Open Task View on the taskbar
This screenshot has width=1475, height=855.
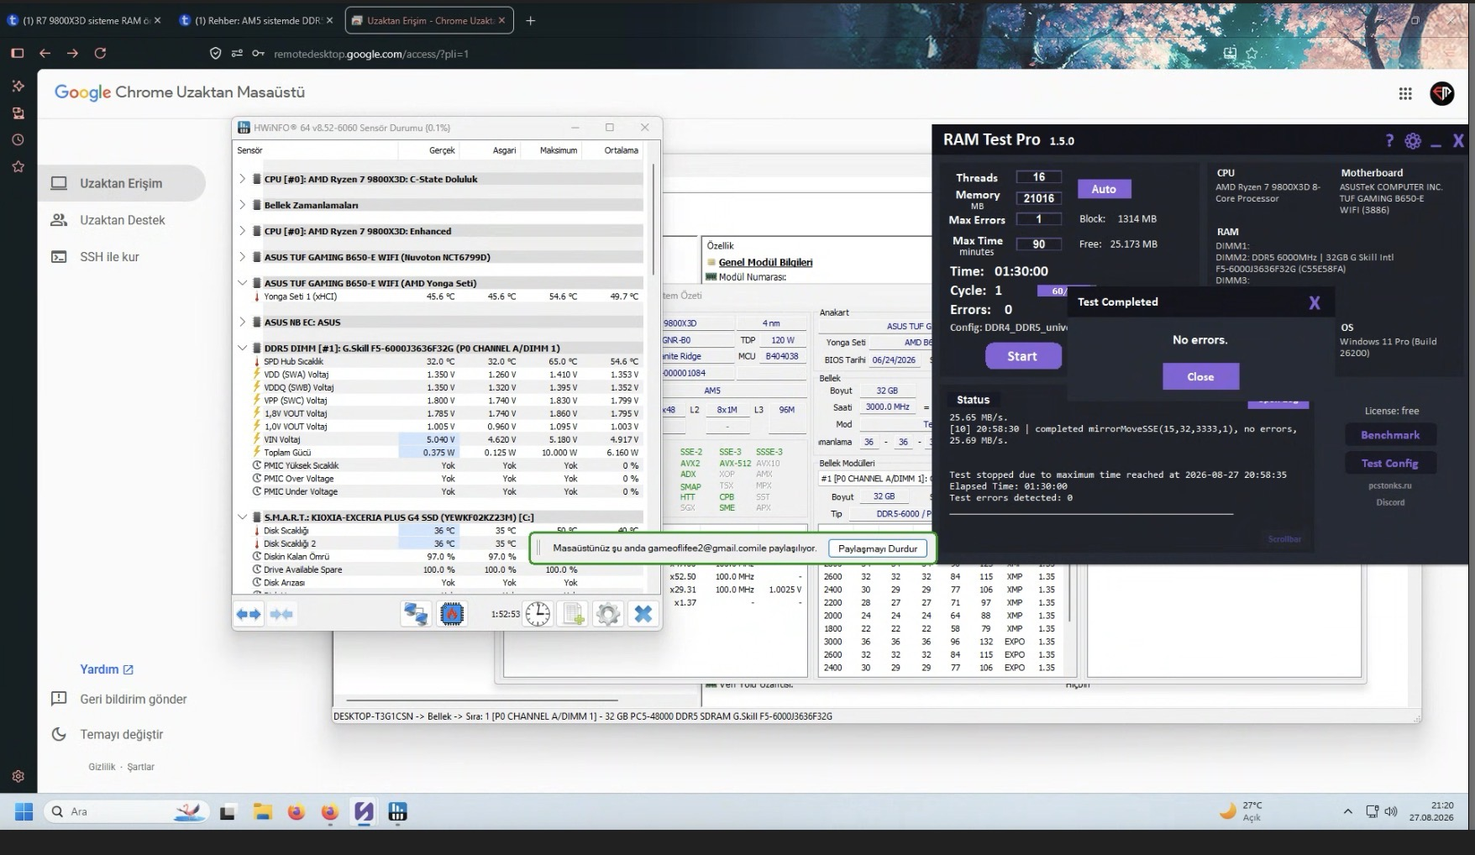228,812
